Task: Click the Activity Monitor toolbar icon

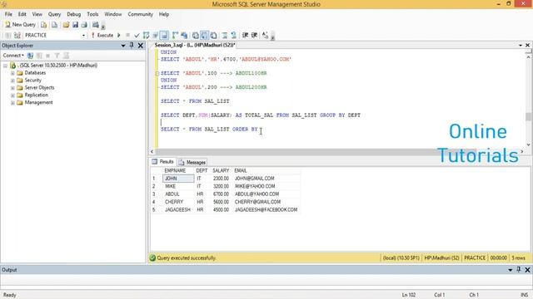Action: [96, 24]
